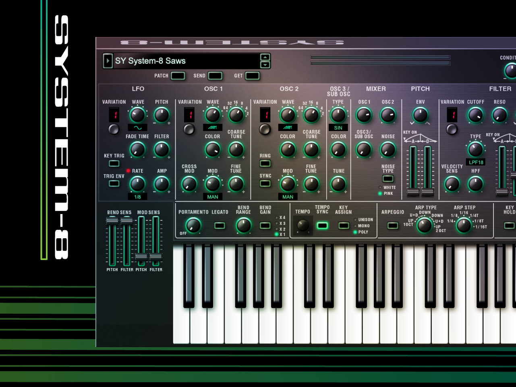Adjust the MIXER NOISE level knob
This screenshot has width=516, height=387.
pos(388,150)
